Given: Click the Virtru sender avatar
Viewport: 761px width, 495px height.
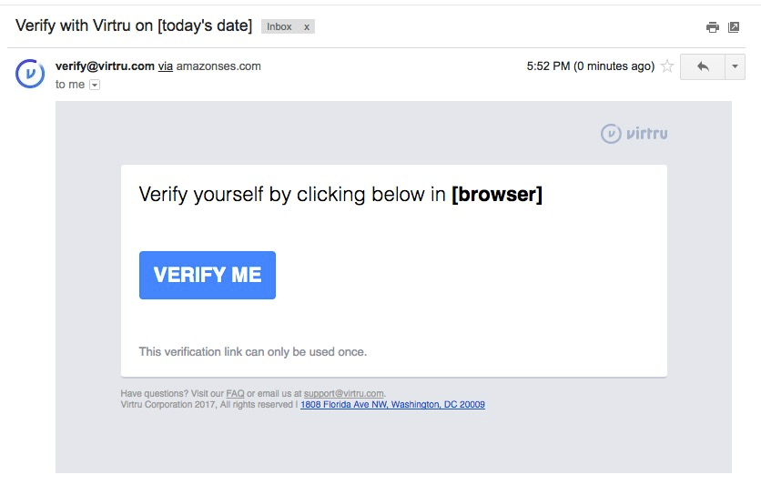Looking at the screenshot, I should pos(30,74).
